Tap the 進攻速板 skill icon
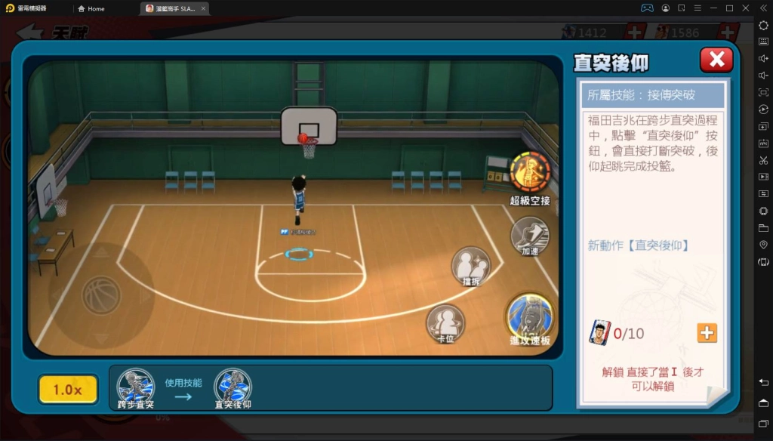The image size is (773, 441). click(x=529, y=315)
